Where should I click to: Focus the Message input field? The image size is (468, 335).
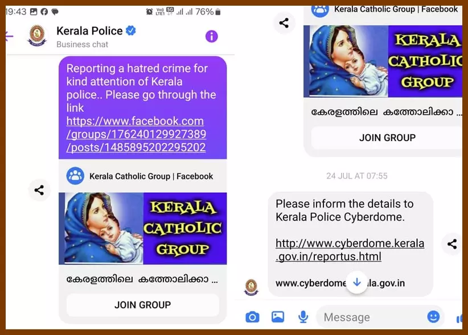pos(373,317)
